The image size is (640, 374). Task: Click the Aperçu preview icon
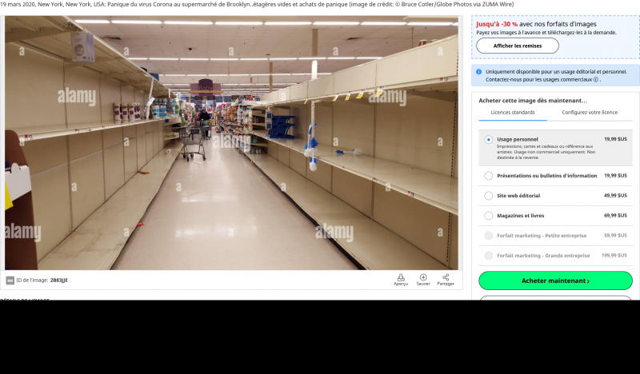[401, 277]
